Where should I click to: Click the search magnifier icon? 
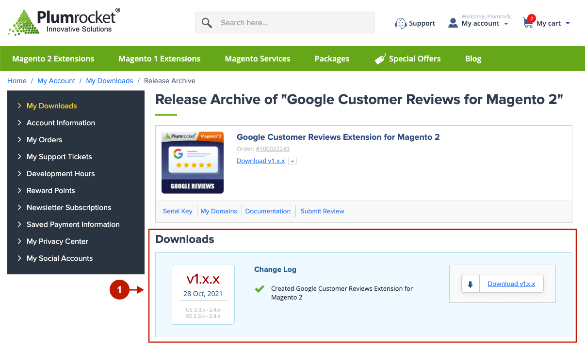click(x=207, y=23)
